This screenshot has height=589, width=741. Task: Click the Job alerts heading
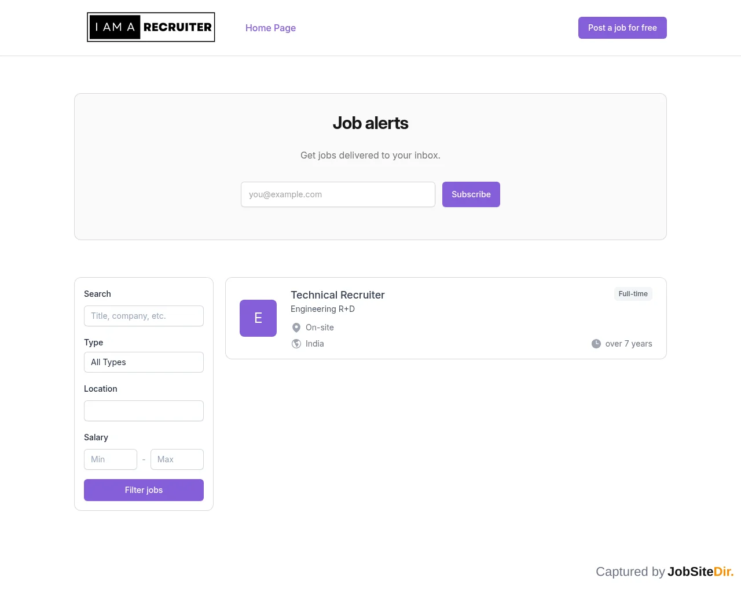pos(370,123)
